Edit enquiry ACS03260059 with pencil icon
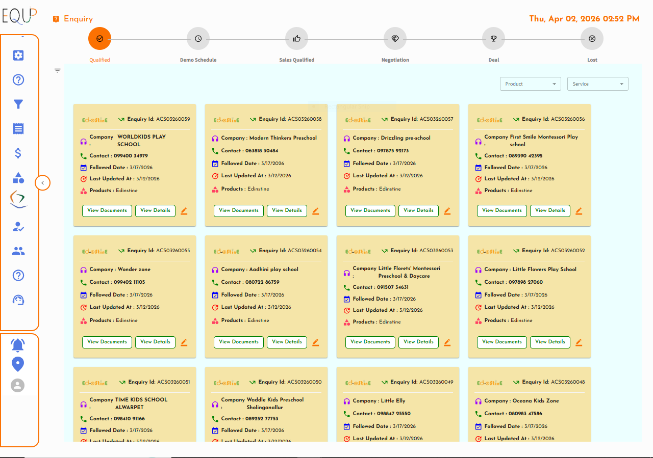 click(184, 211)
